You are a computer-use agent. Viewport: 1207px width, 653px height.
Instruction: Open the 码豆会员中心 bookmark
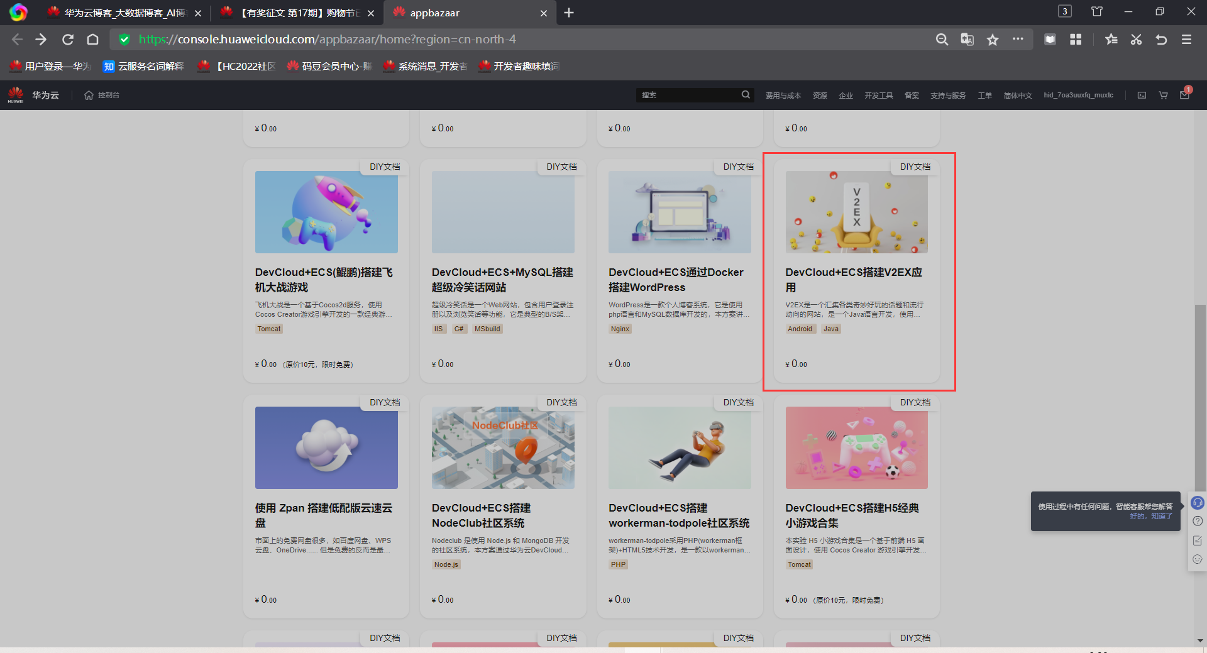point(329,66)
